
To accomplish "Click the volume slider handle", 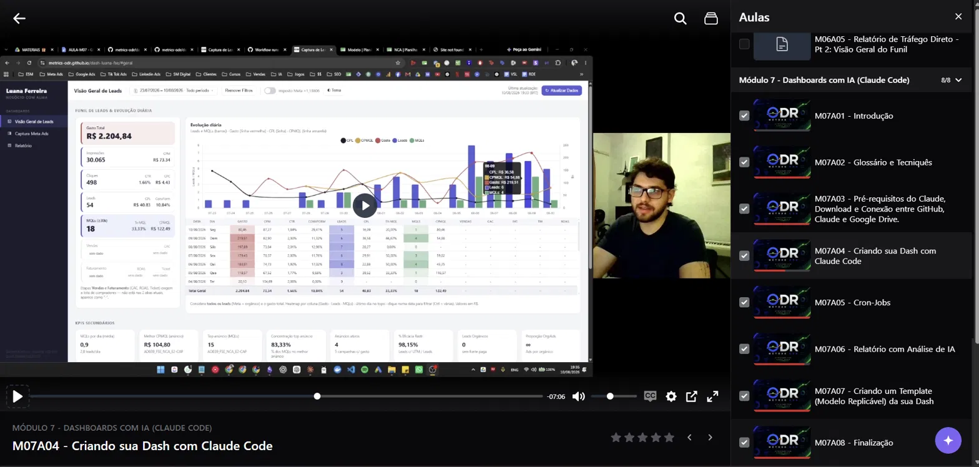I will pos(610,396).
